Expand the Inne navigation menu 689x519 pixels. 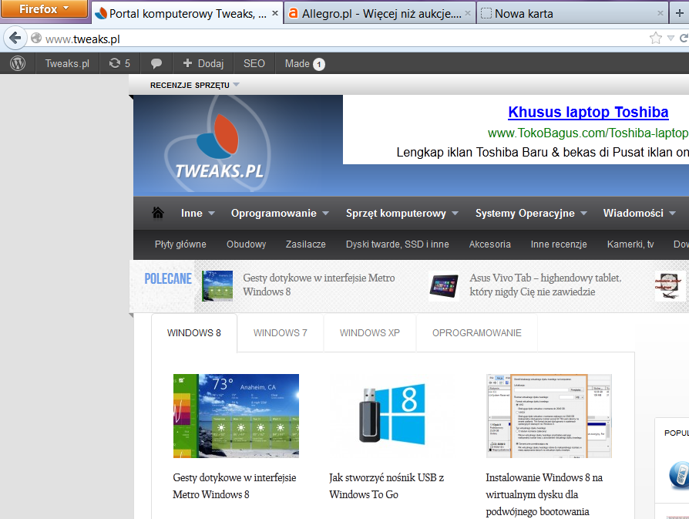tap(197, 213)
